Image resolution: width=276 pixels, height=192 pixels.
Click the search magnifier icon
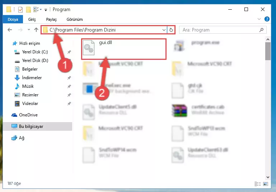261,30
